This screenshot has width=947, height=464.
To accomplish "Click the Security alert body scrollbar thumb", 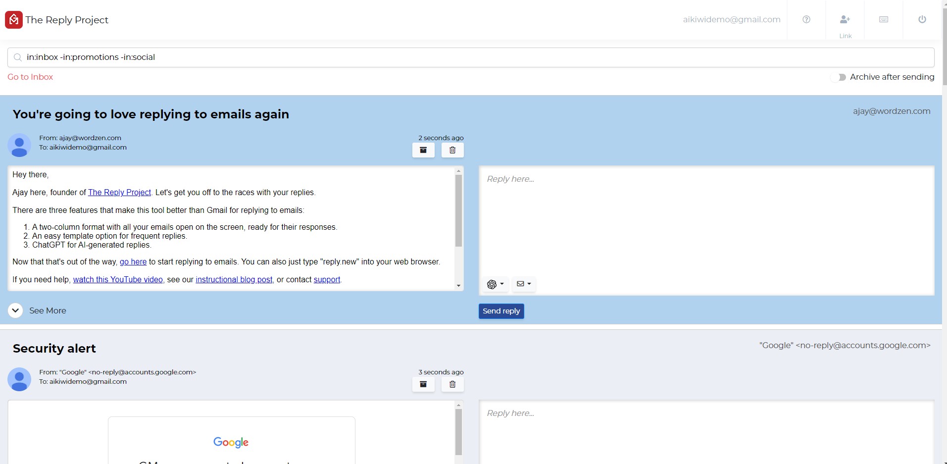I will point(458,432).
